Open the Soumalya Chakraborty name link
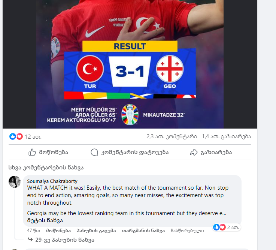Screen dimensions: 276x250 52,181
